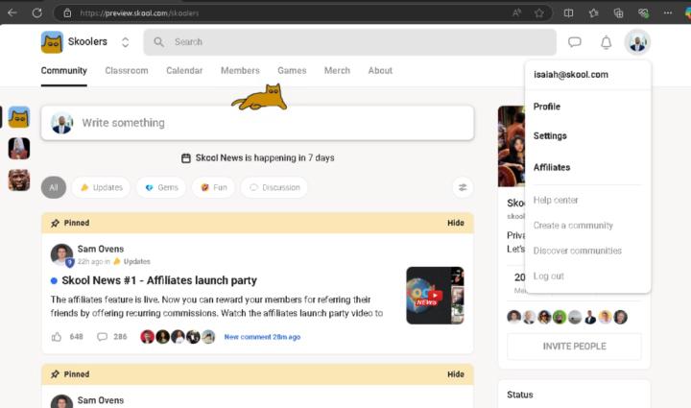The image size is (691, 408).
Task: Select bearded man community avatar in sidebar
Action: tap(19, 180)
